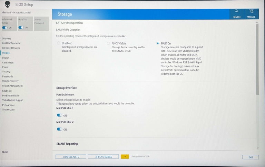The image size is (265, 167).
Task: Turn off M.2 PCIe SSD-2 toggle
Action: pos(59,129)
